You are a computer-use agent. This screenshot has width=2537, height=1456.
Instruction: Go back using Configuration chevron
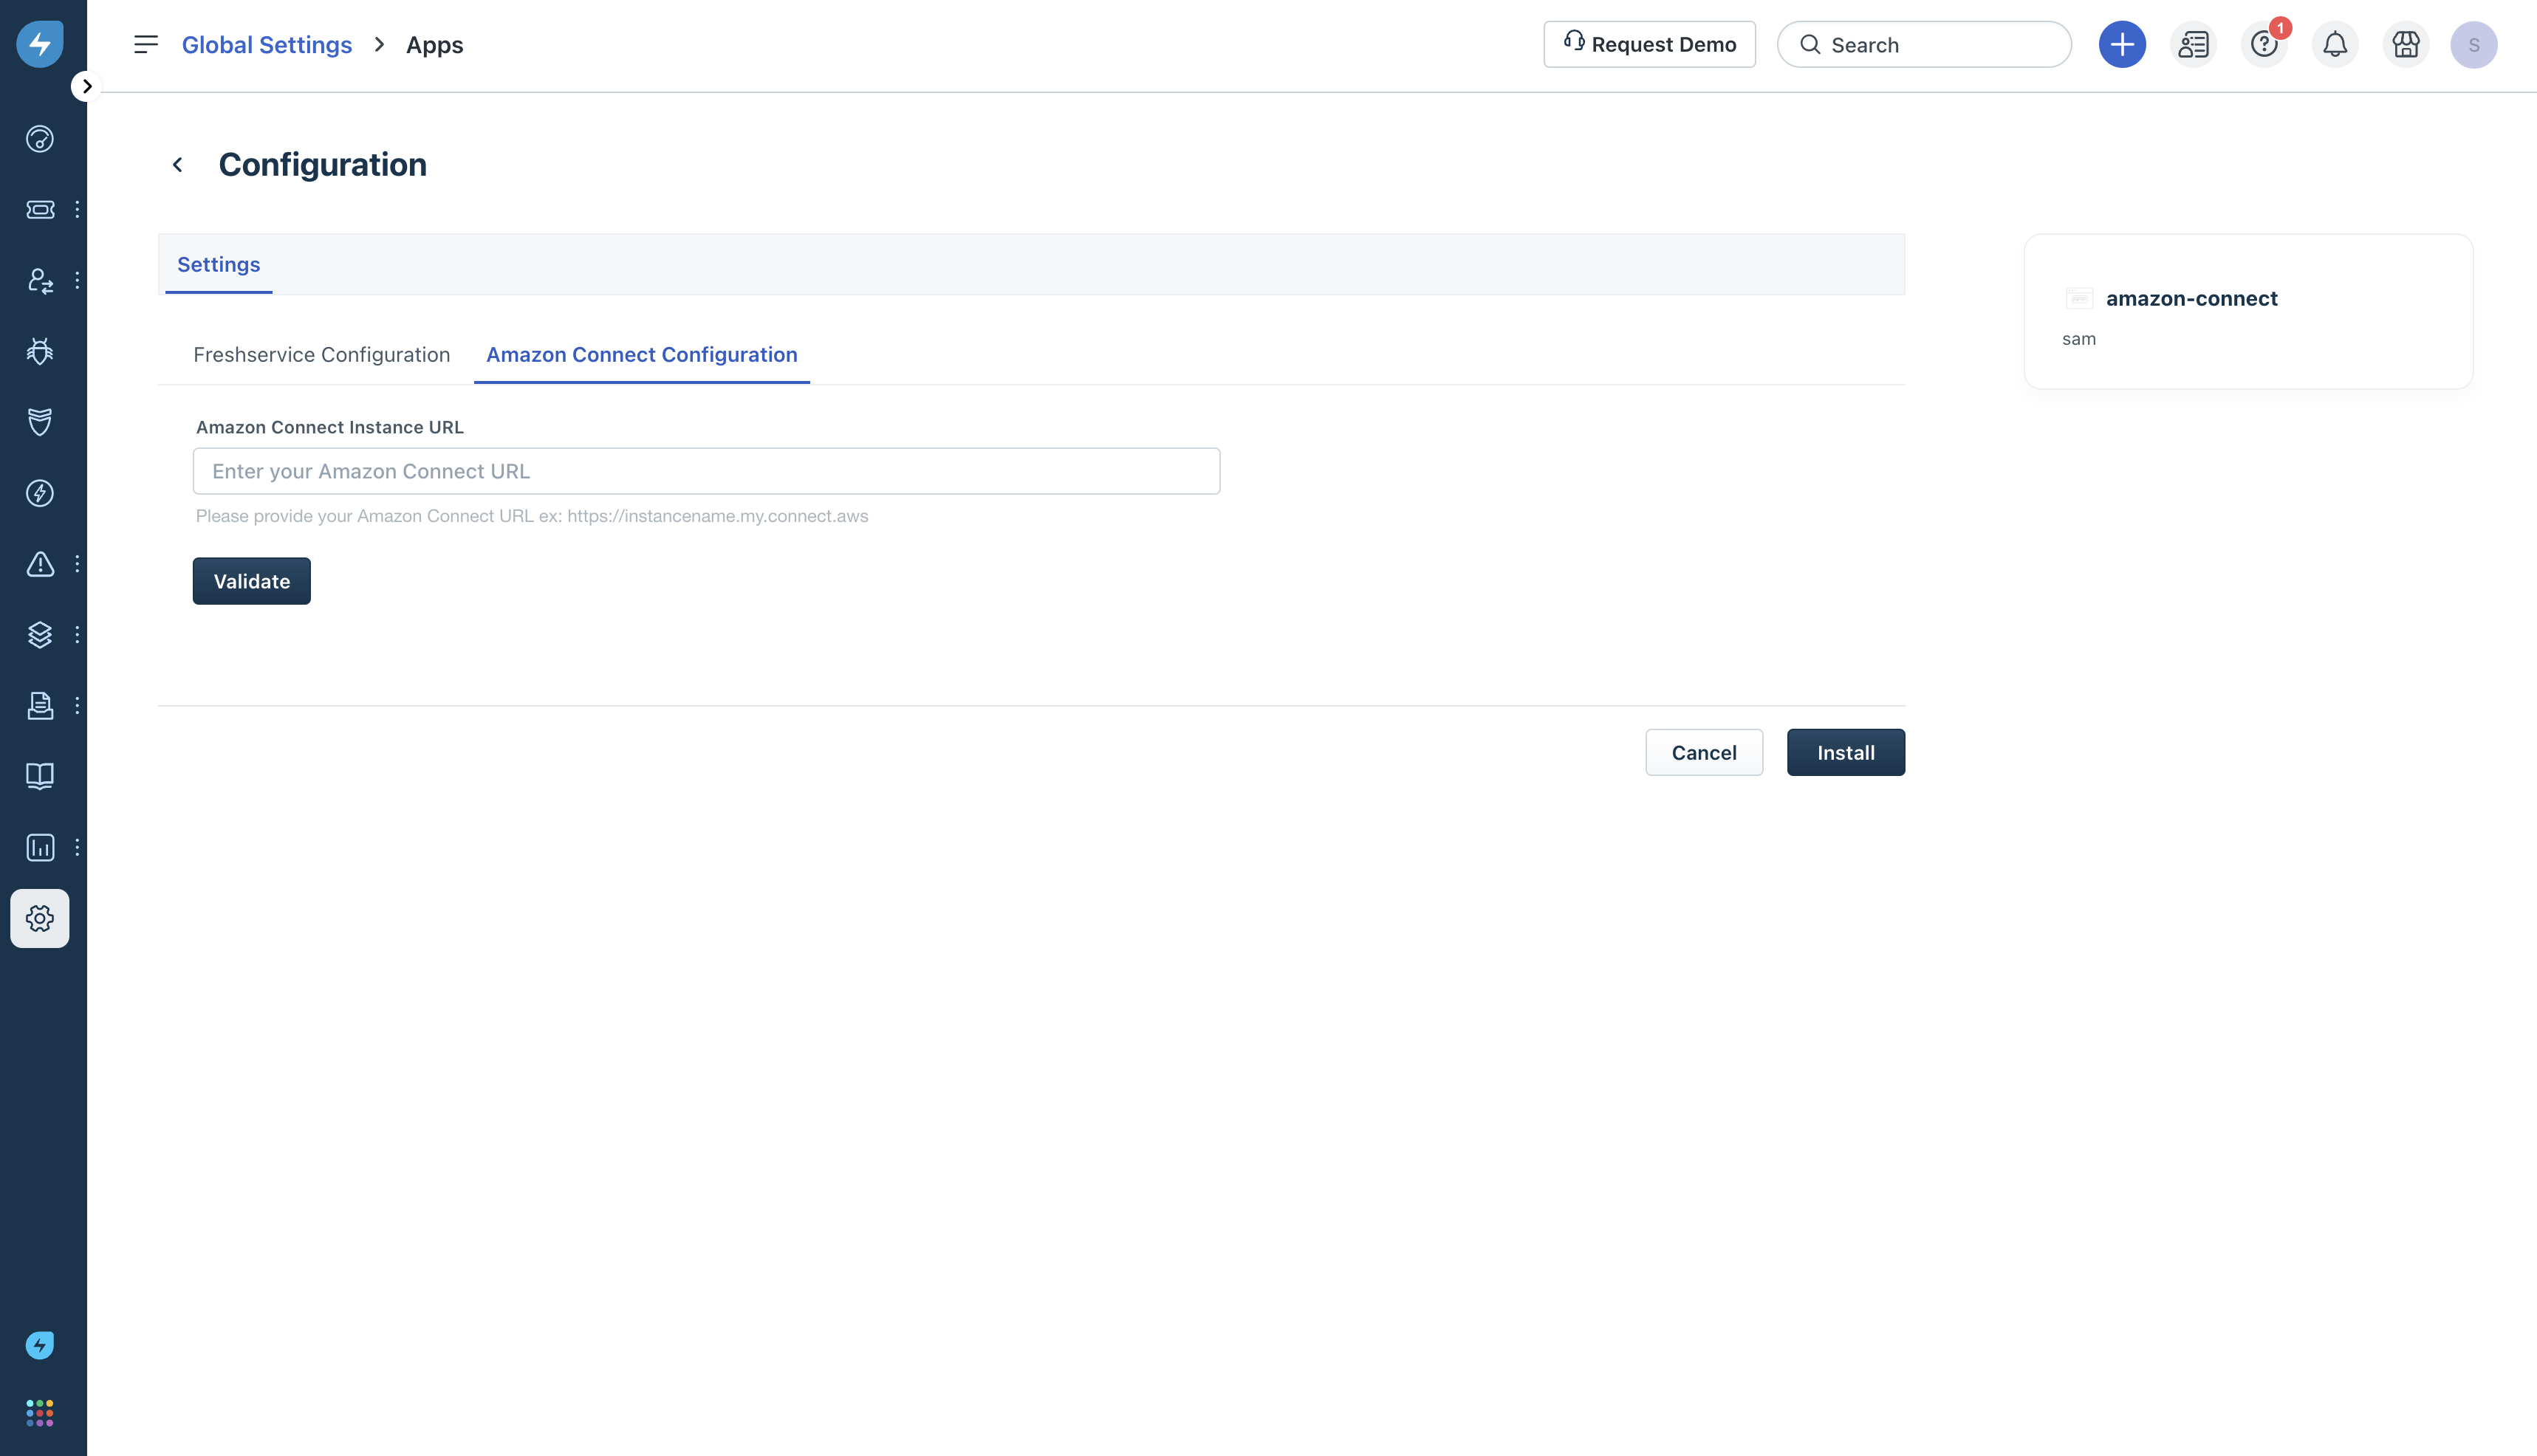[x=177, y=165]
